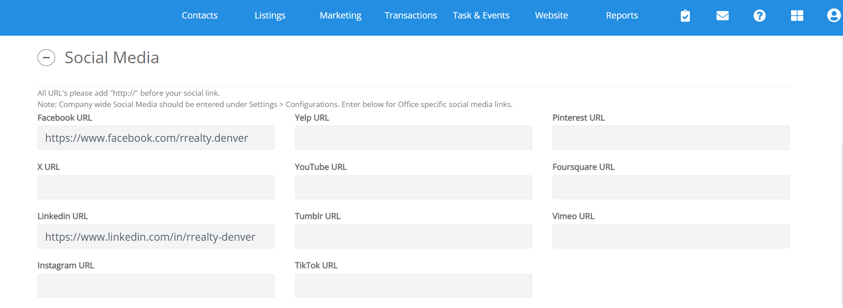Open the Website menu

551,16
